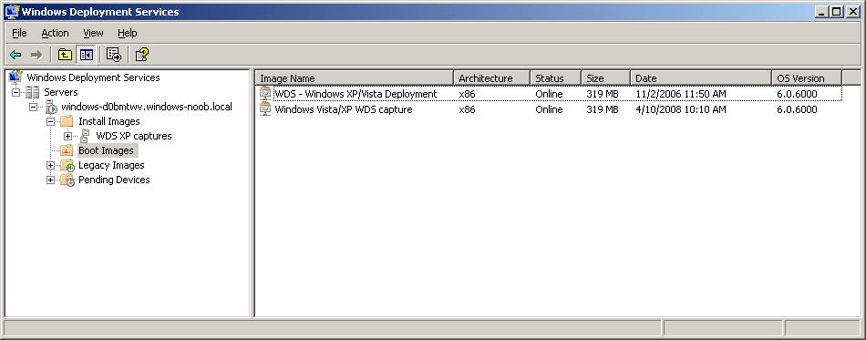Select the Boot Images tree label
Viewport: 866px width, 340px height.
106,150
